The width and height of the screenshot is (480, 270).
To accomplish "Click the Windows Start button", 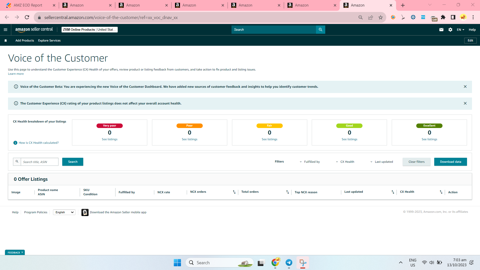I will click(177, 263).
